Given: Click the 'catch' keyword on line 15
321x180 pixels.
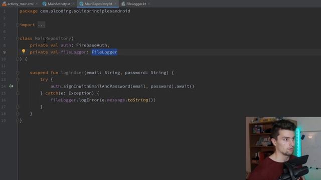Looking at the screenshot, I should click(x=52, y=93).
